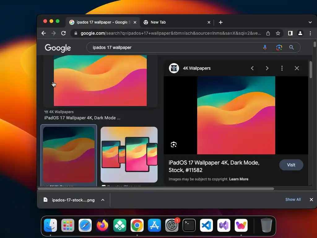Switch to the ipados 17 wallpaper Google tab
The width and height of the screenshot is (317, 238).
(x=103, y=22)
